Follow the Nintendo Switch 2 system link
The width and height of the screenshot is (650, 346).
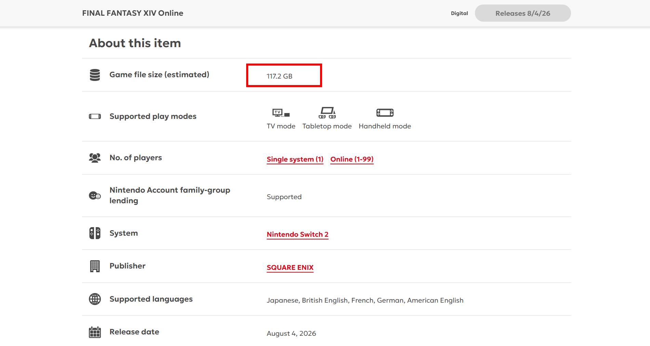click(297, 234)
